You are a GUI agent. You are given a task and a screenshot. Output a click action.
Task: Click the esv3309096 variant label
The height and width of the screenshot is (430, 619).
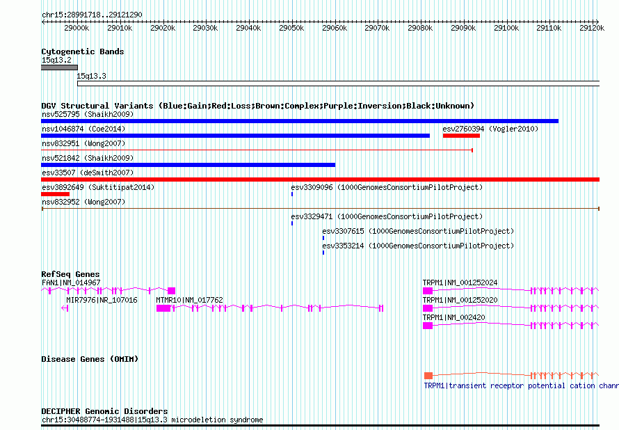387,187
